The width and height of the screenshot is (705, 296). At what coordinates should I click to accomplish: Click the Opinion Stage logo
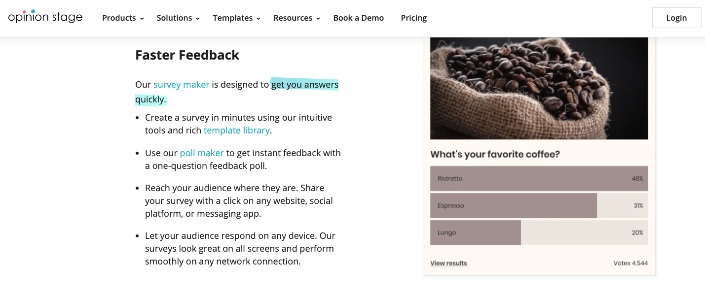point(45,17)
